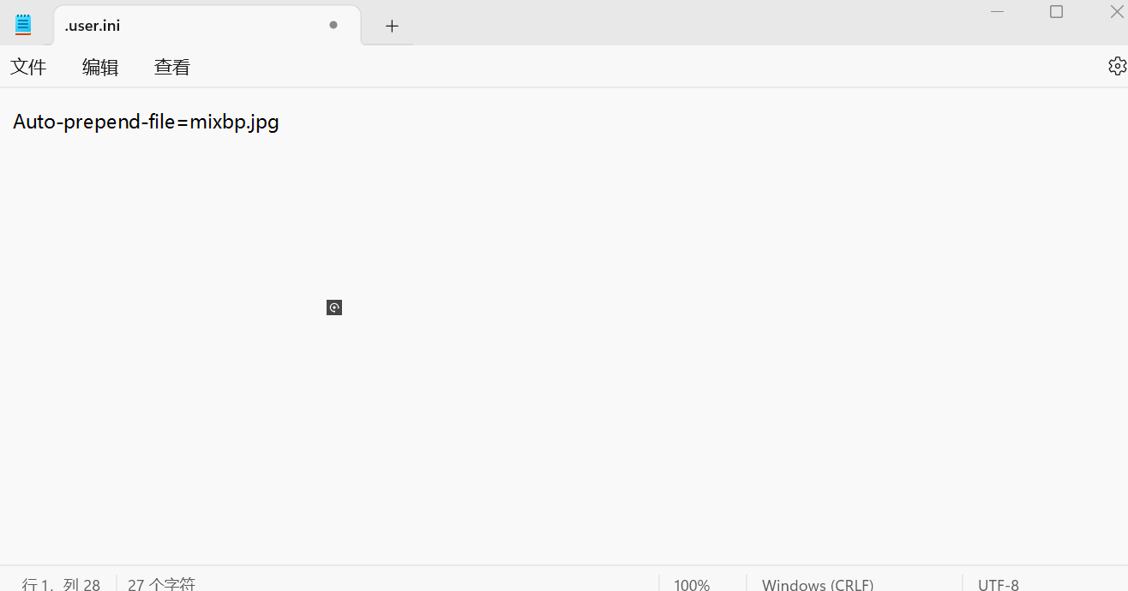
Task: Click the Windows (CRLF) line ending indicator
Action: (x=818, y=584)
